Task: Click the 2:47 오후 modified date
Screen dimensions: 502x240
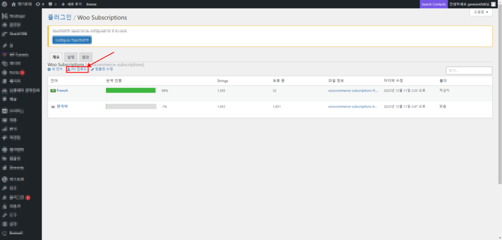Action: (404, 107)
